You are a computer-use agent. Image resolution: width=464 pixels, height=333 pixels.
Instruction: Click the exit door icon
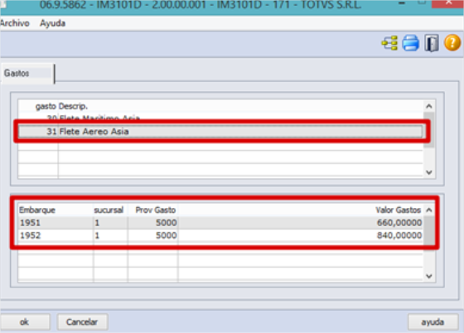[x=432, y=43]
